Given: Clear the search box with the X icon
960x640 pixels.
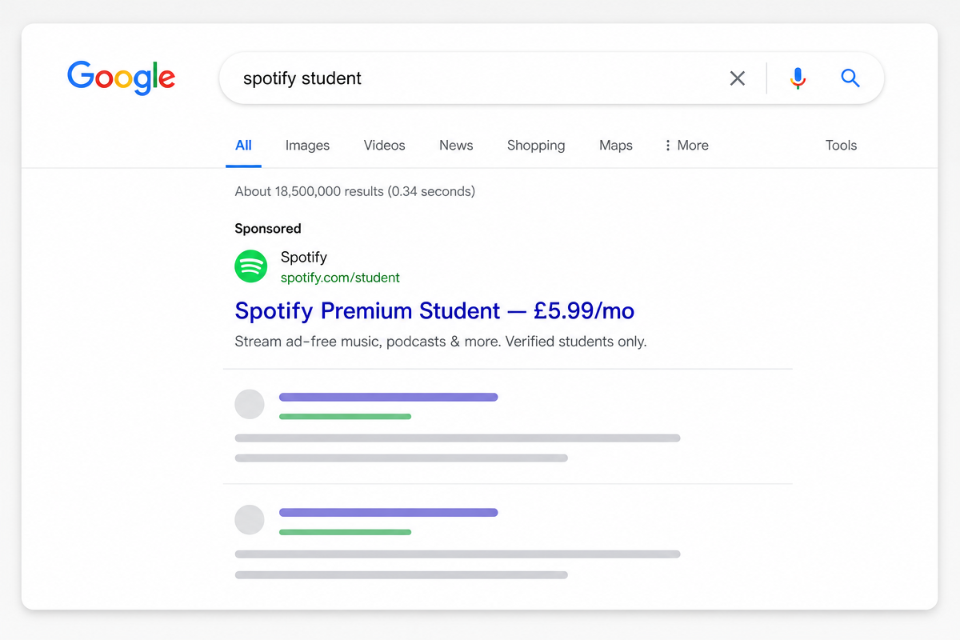Looking at the screenshot, I should (x=738, y=78).
